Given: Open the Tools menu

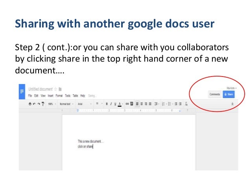Looking at the screenshot, I should point(68,96).
